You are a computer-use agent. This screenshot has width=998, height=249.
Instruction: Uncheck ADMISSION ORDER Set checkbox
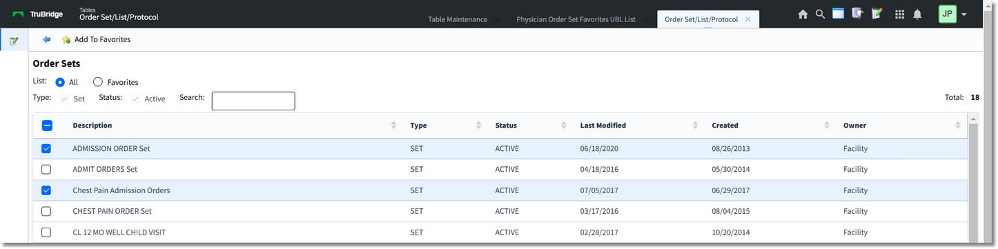[x=46, y=148]
